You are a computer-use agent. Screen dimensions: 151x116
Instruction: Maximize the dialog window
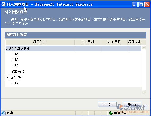click(141, 5)
